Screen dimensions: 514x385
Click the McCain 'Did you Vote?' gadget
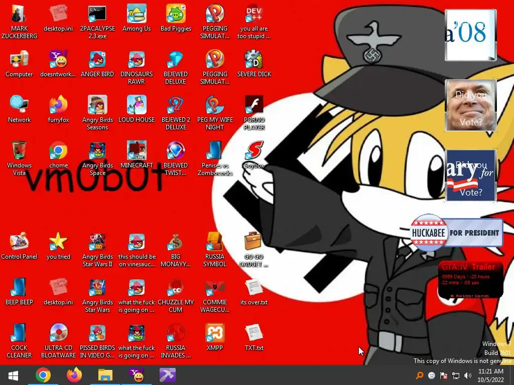coord(471,105)
